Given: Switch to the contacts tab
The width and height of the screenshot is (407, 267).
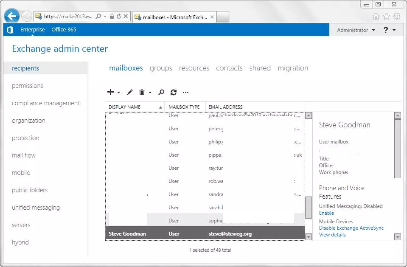Looking at the screenshot, I should [230, 68].
